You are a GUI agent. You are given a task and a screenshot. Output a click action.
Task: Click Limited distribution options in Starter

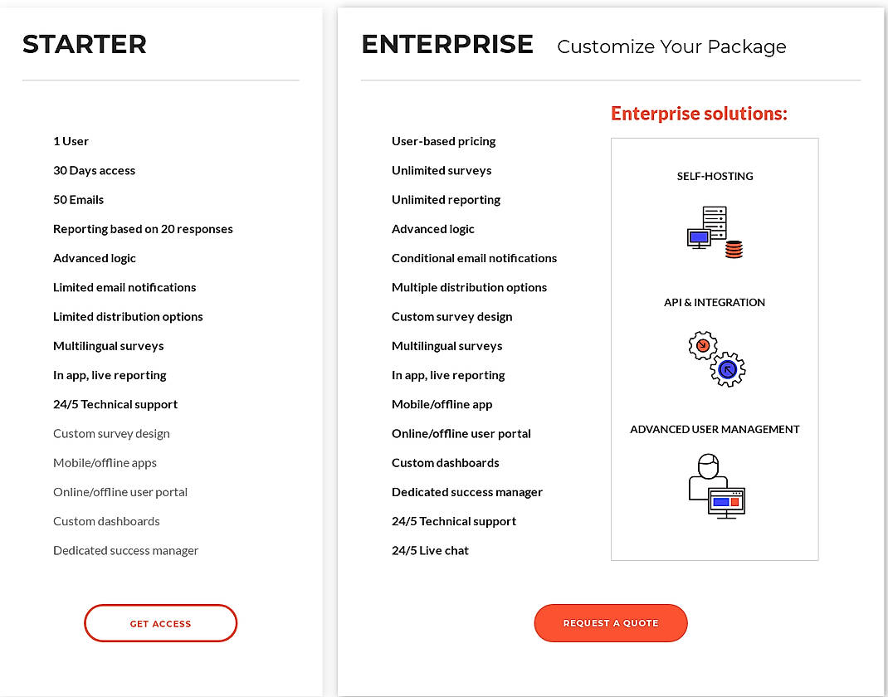point(128,316)
